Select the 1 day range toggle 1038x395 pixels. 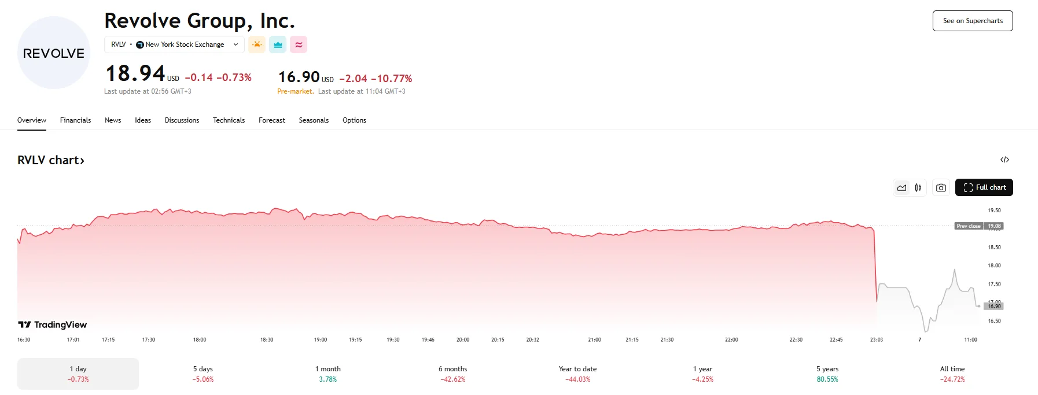78,373
